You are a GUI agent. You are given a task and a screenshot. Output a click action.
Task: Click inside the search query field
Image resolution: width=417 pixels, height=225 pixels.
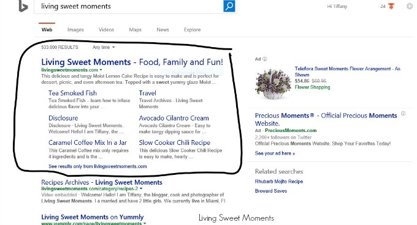pyautogui.click(x=129, y=6)
